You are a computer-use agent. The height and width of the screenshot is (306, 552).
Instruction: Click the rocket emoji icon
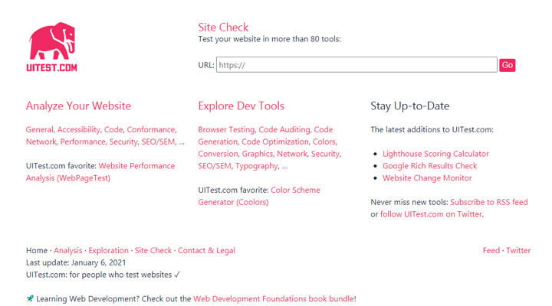tap(30, 299)
